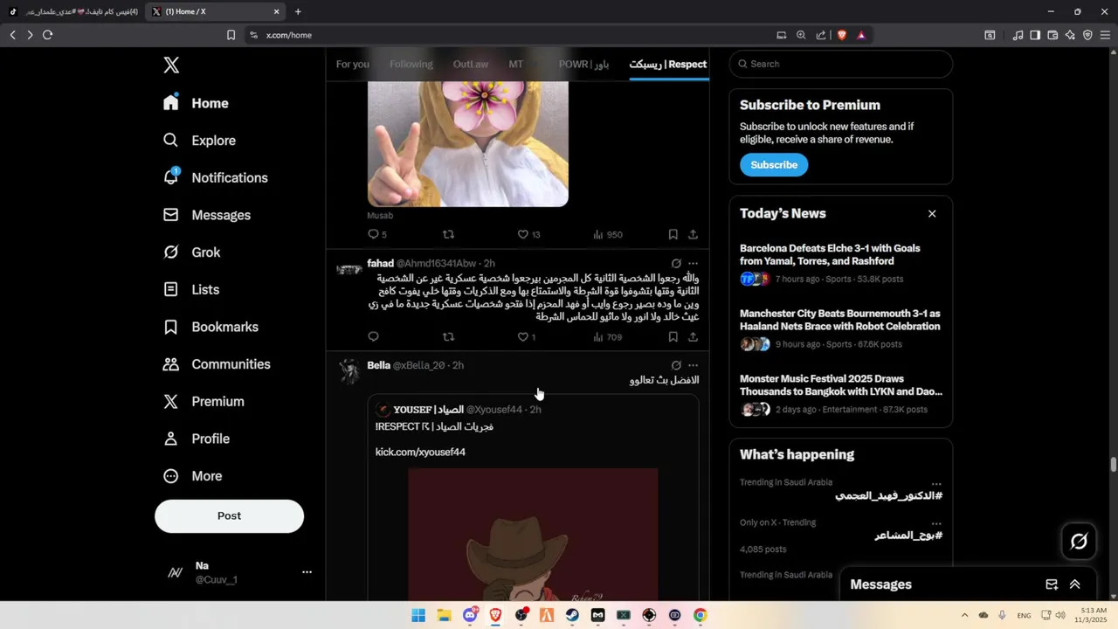This screenshot has width=1118, height=629.
Task: Open Messages in the left sidebar
Action: [206, 215]
